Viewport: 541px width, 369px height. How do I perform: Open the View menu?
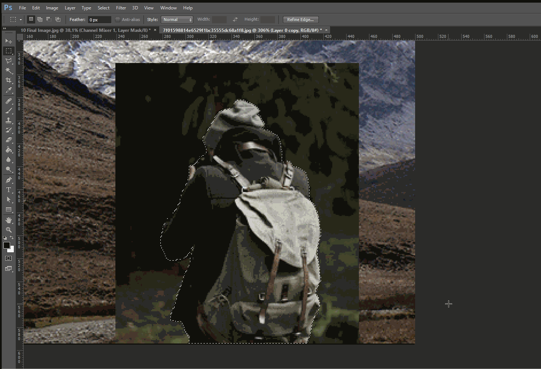point(149,7)
